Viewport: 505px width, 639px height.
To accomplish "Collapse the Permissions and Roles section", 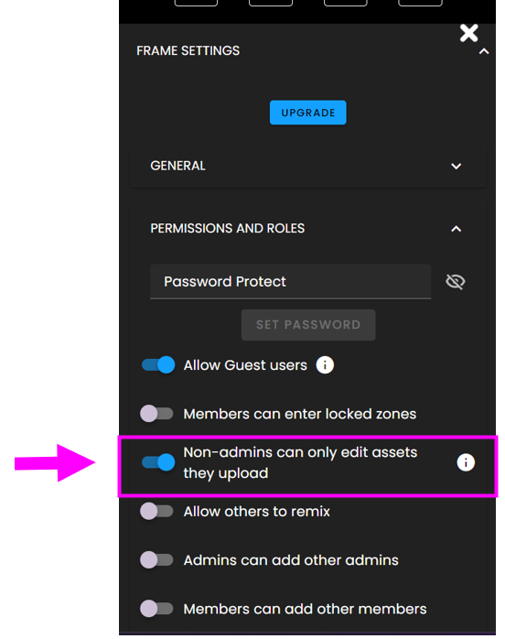I will coord(457,229).
